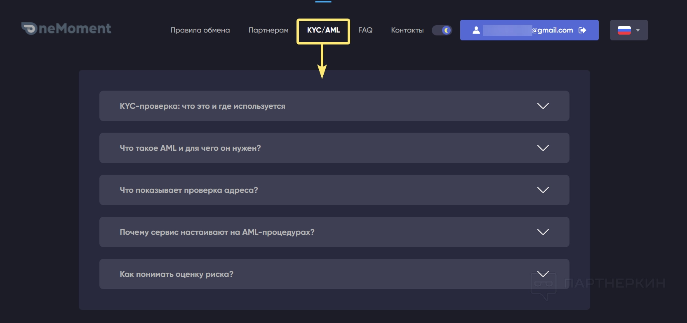
Task: Toggle the dark mode moon switch
Action: point(442,30)
